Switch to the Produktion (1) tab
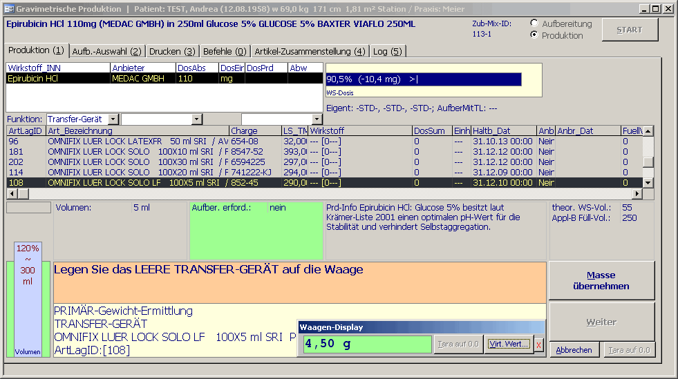Viewport: 678px width, 379px height. point(37,50)
